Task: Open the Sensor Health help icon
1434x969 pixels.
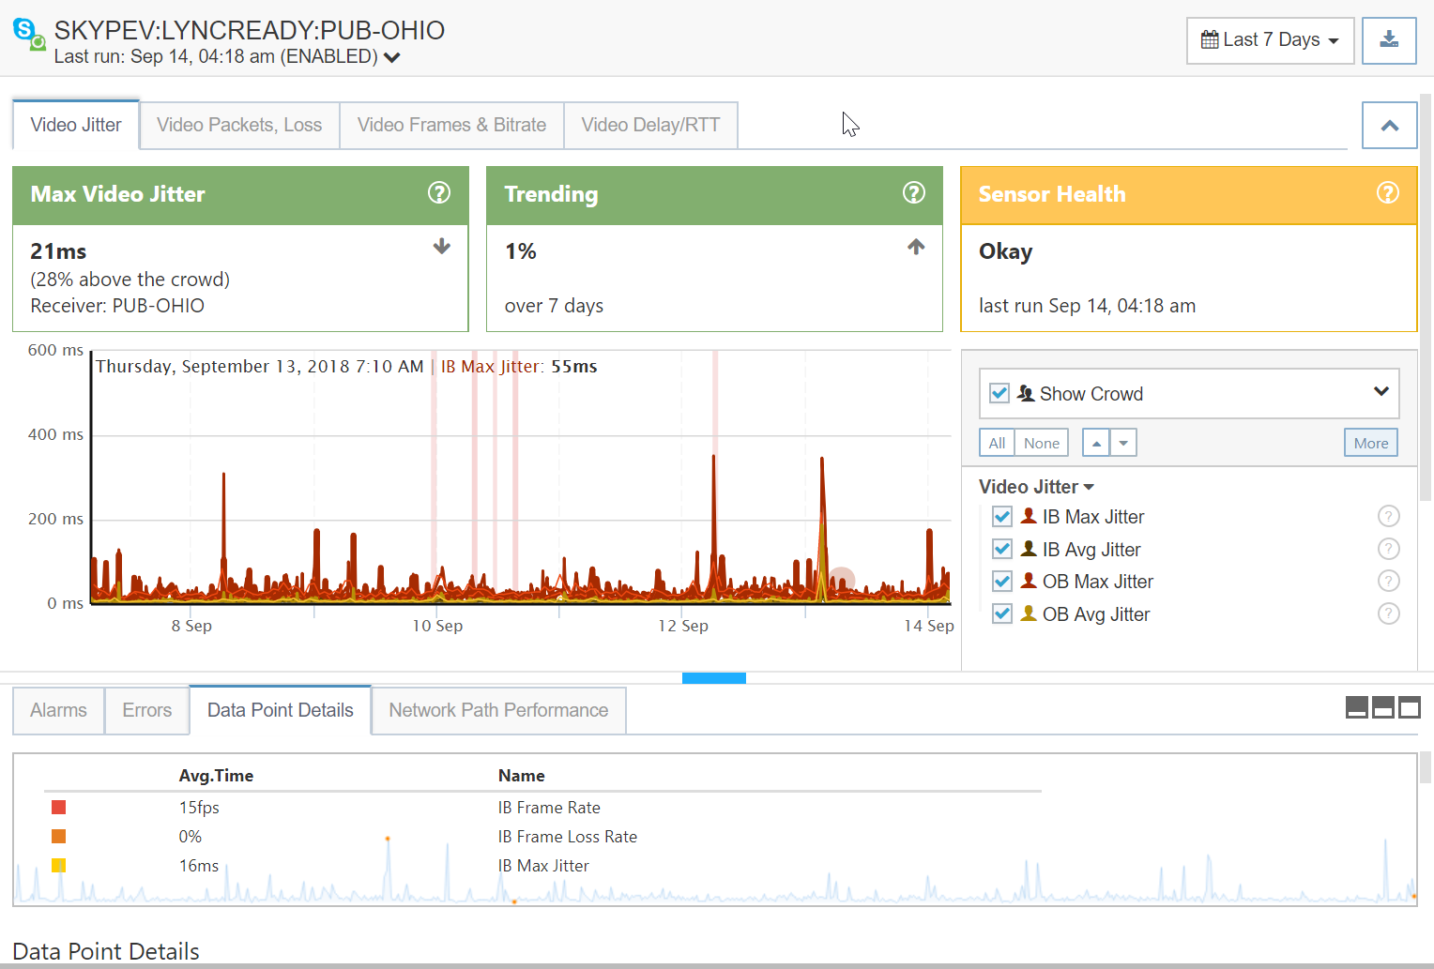Action: 1388,192
